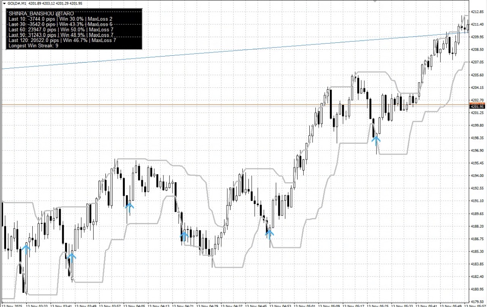The width and height of the screenshot is (487, 307).
Task: Click the blue arrow near the 04:21 candle
Action: [x=184, y=236]
